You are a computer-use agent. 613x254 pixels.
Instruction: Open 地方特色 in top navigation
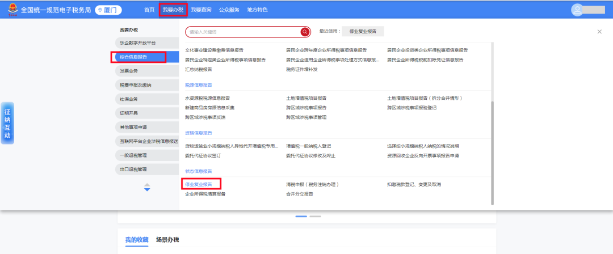(257, 10)
